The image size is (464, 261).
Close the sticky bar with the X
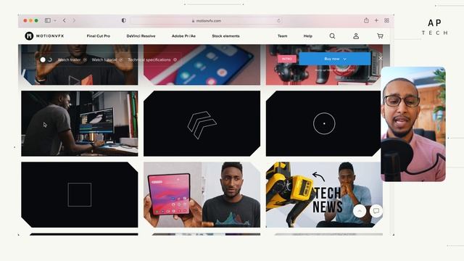pos(380,59)
